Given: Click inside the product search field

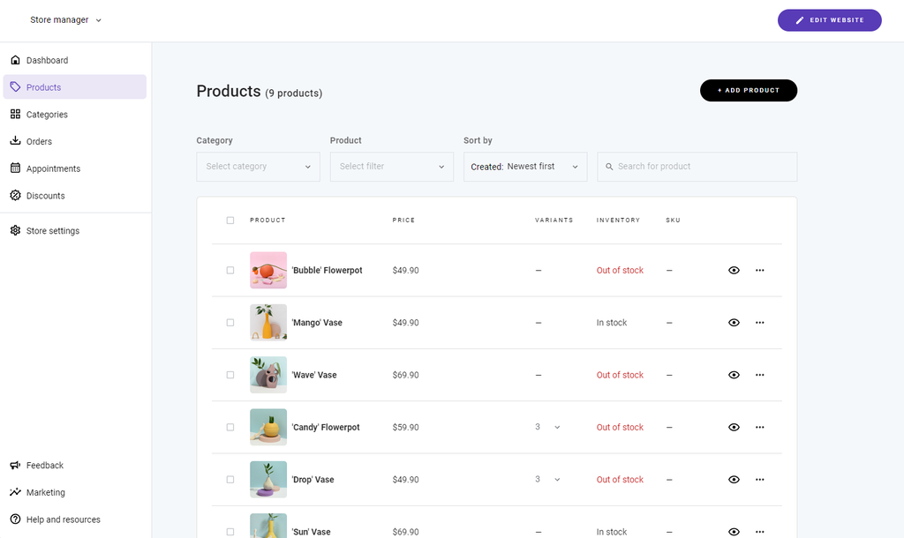Looking at the screenshot, I should 697,167.
